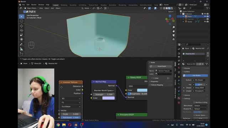Viewport: 228px width, 128px height.
Task: Click the Blender logo menu icon
Action: pyautogui.click(x=20, y=5)
